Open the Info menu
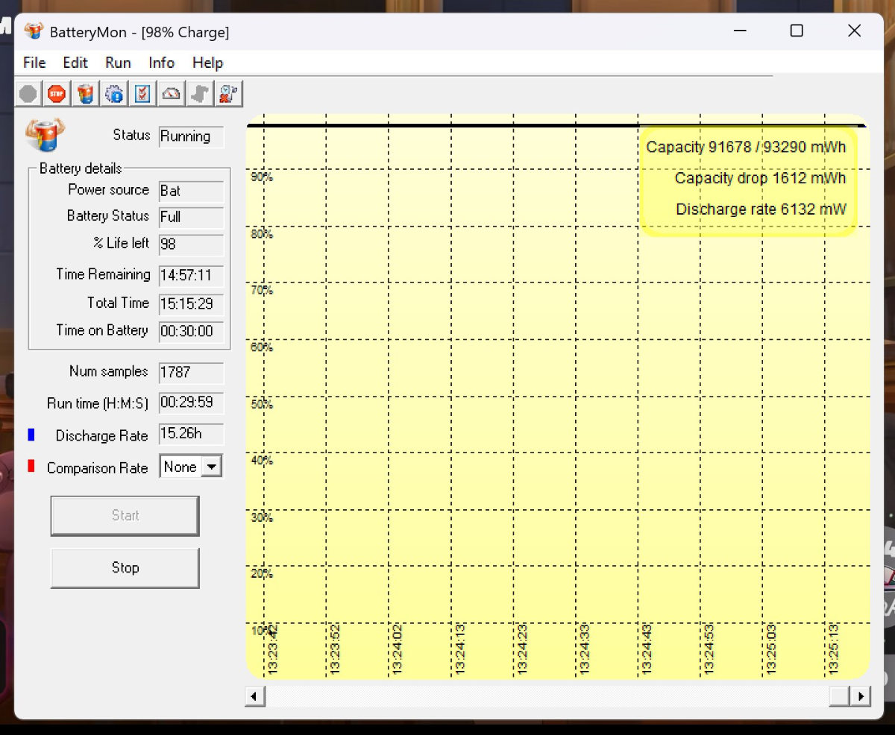Image resolution: width=895 pixels, height=735 pixels. click(161, 63)
